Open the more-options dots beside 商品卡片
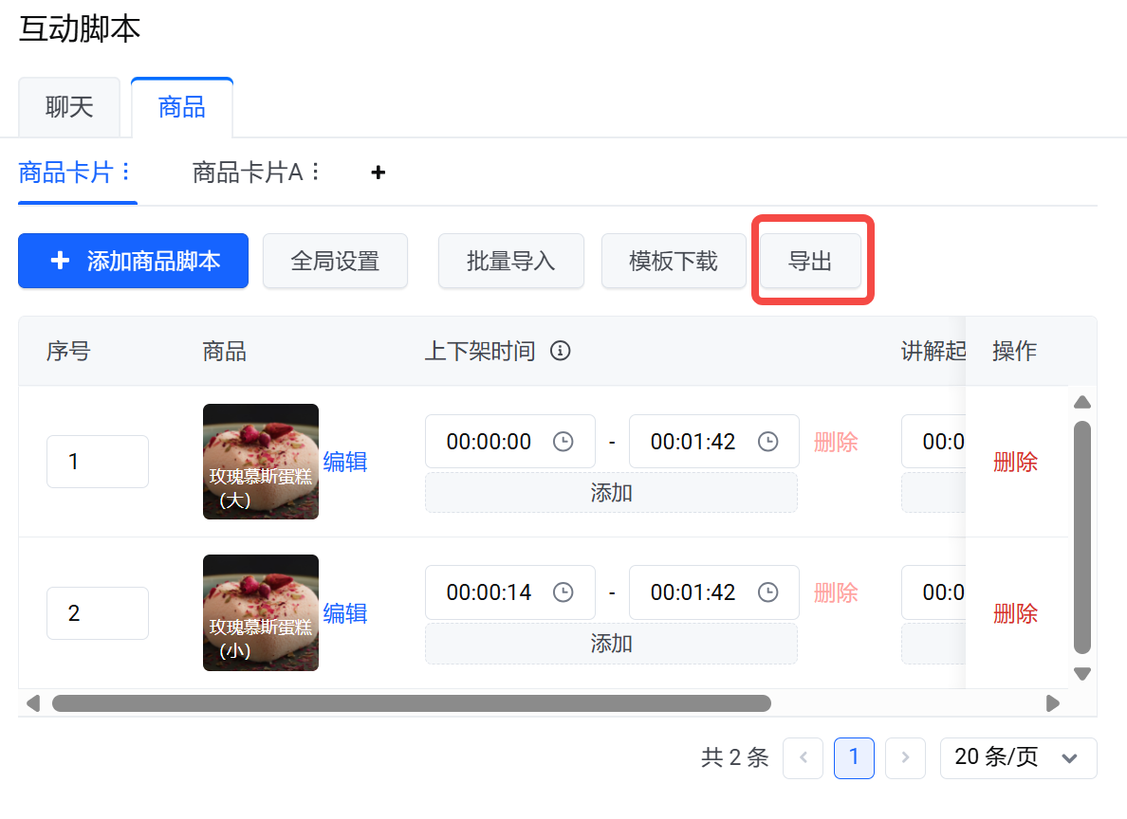This screenshot has width=1127, height=819. point(126,173)
